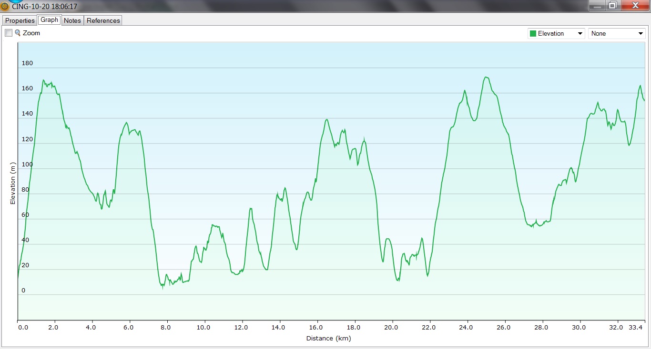Select the References tab

[x=103, y=20]
